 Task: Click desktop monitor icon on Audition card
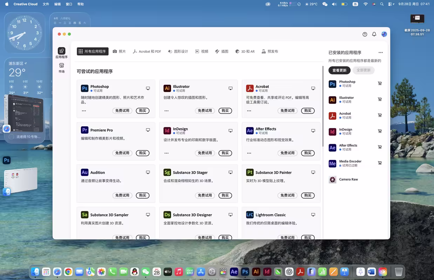click(x=148, y=173)
